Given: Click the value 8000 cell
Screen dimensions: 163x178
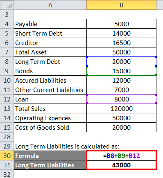Looking at the screenshot, I should pyautogui.click(x=121, y=99).
